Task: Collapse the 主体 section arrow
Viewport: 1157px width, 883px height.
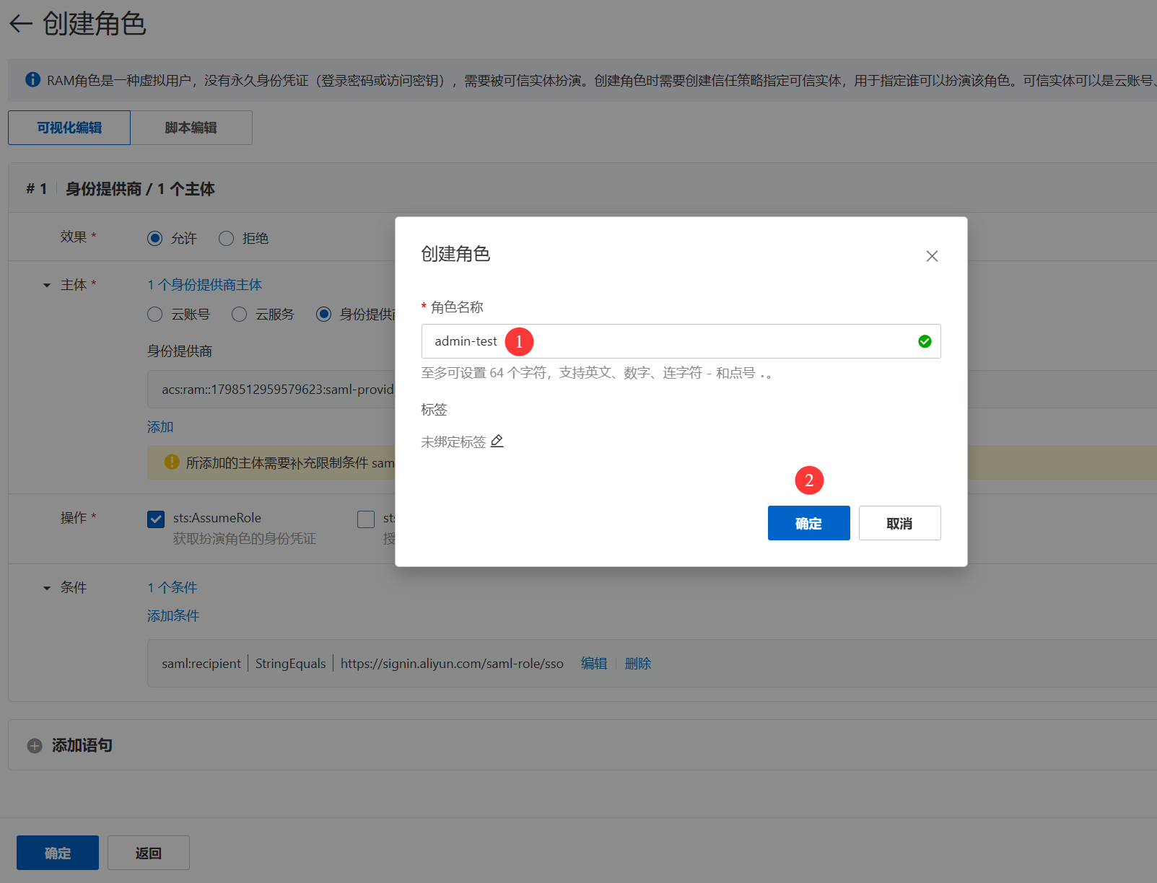Action: click(x=47, y=286)
